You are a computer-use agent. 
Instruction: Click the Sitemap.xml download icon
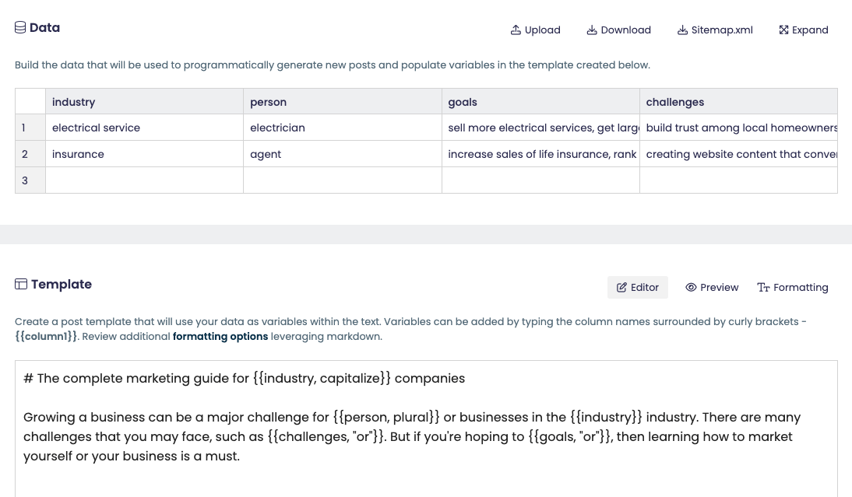[x=683, y=30]
